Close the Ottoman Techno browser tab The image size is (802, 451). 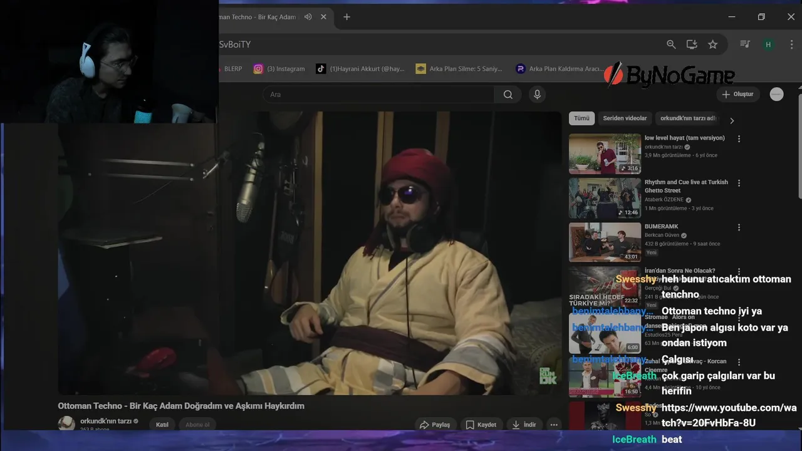point(323,17)
